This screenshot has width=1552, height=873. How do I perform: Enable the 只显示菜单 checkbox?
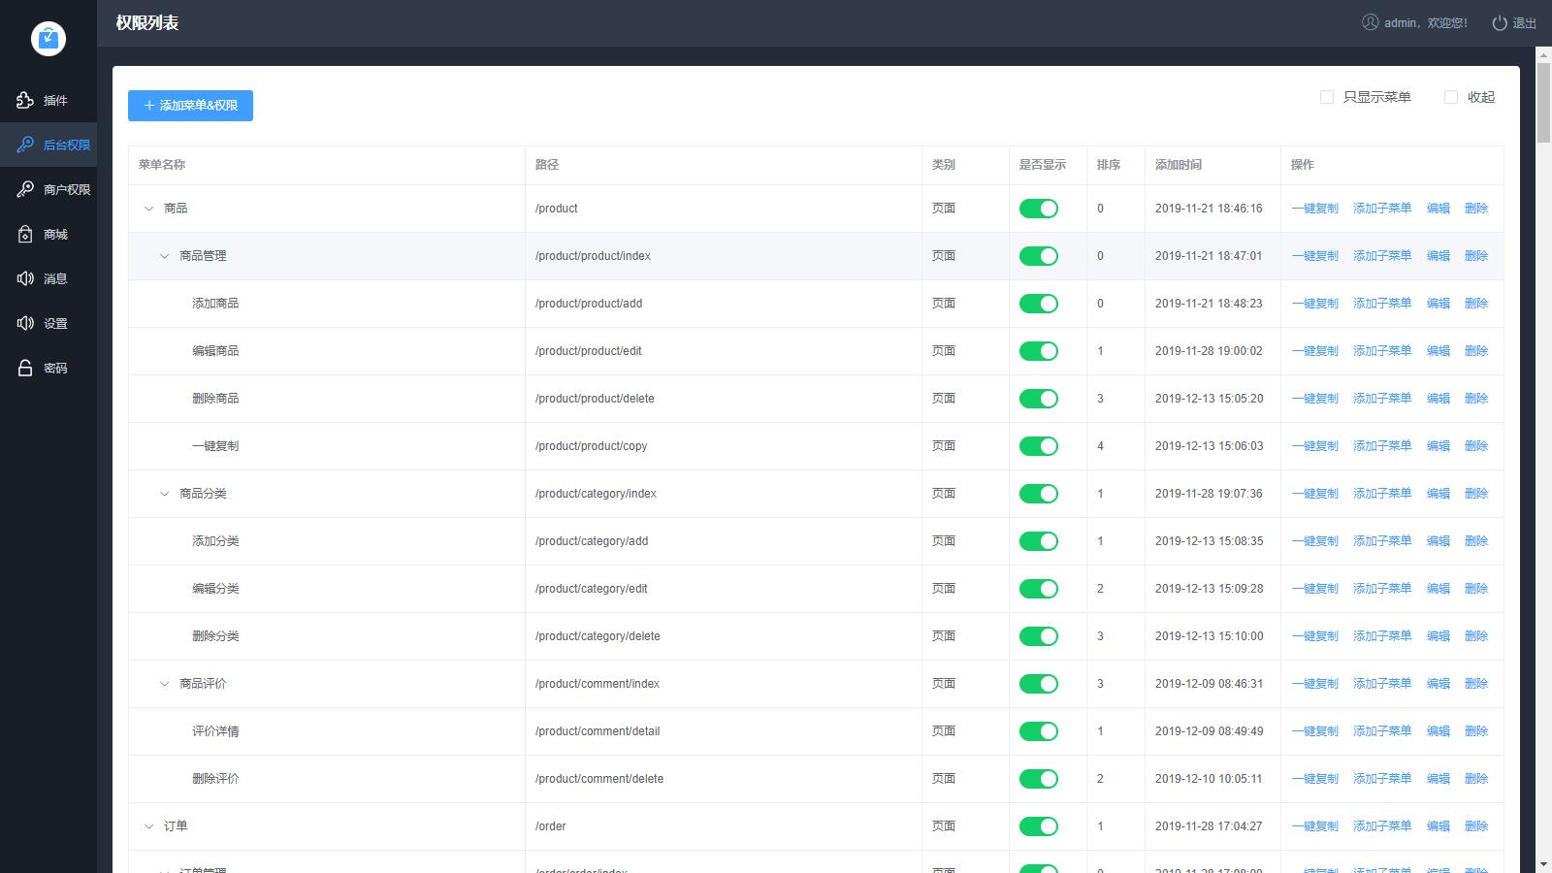1327,97
